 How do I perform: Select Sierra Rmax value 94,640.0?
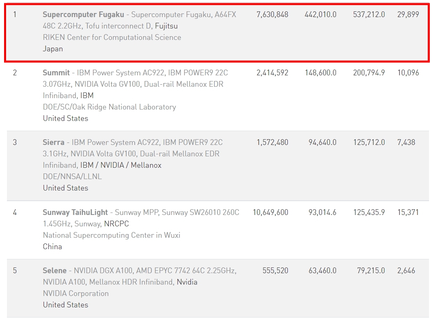point(322,142)
